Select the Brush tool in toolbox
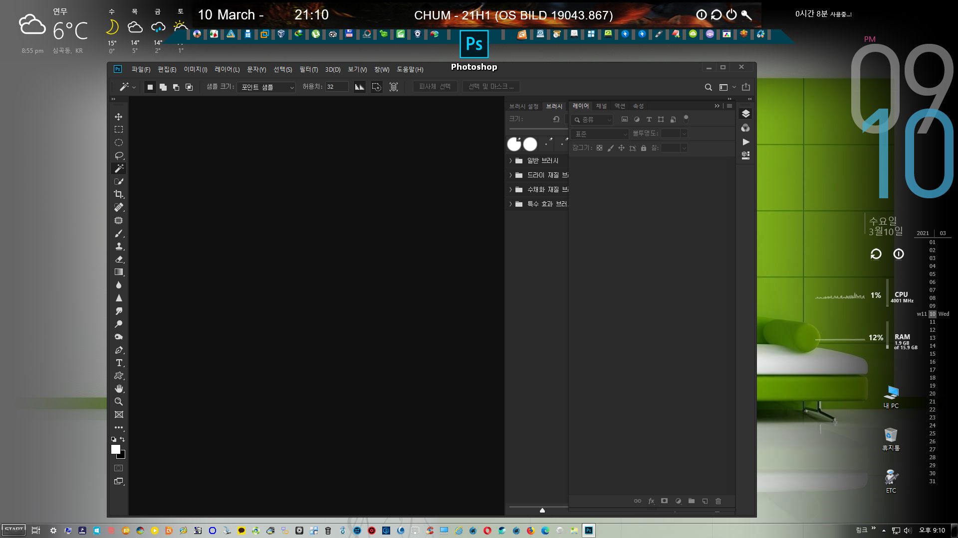 [x=119, y=233]
